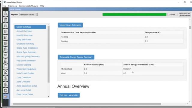
Task: Click the report's scroll-right arrow
Action: (x=187, y=104)
